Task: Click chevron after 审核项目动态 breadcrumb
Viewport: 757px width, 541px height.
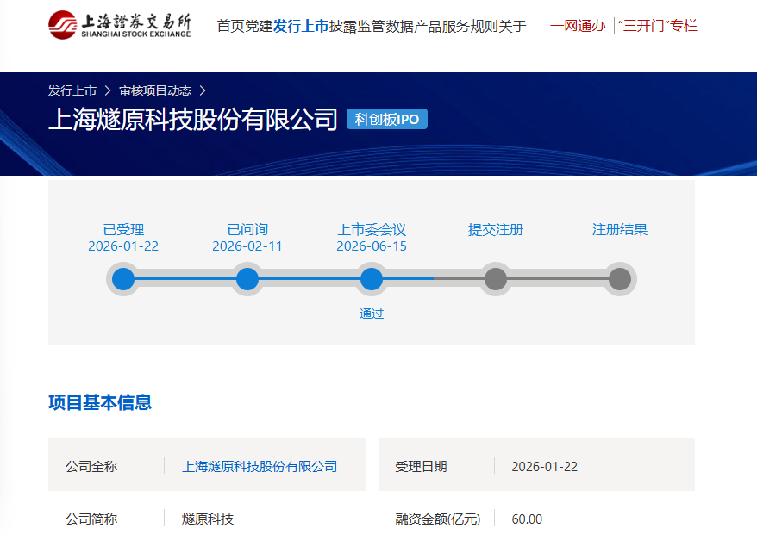Action: point(203,90)
